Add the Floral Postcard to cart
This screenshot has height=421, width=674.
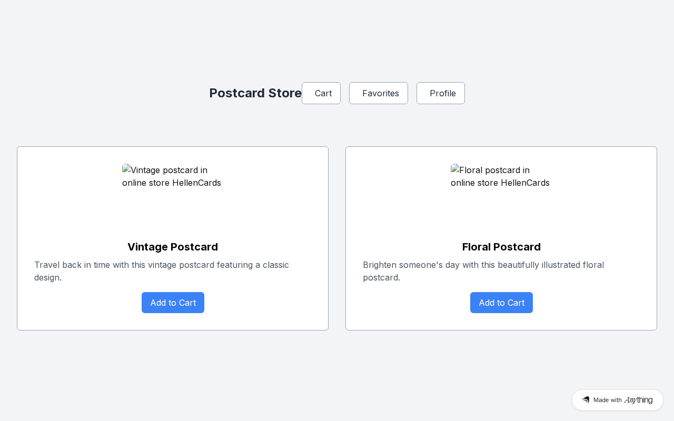501,303
